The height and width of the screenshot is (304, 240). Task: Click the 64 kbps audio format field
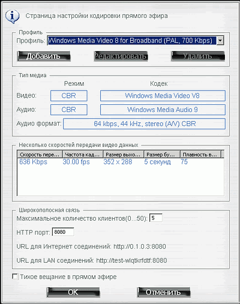144,124
